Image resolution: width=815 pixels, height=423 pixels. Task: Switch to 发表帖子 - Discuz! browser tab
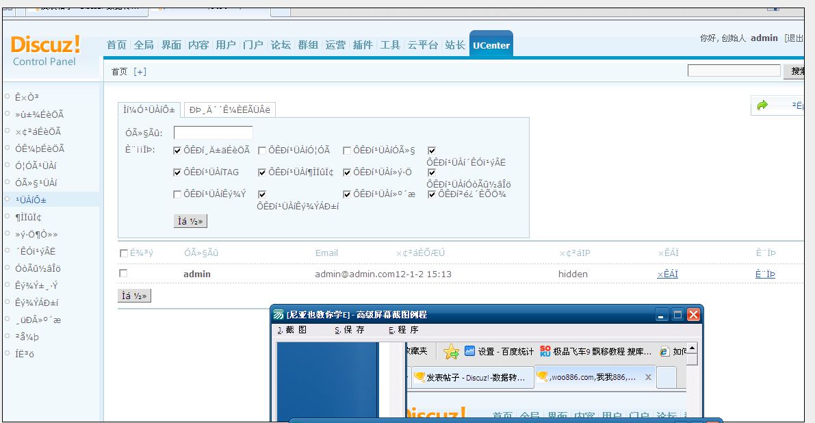pos(472,377)
